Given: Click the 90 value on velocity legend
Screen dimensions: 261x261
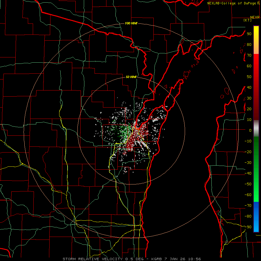Looking at the screenshot, I should click(x=249, y=34).
